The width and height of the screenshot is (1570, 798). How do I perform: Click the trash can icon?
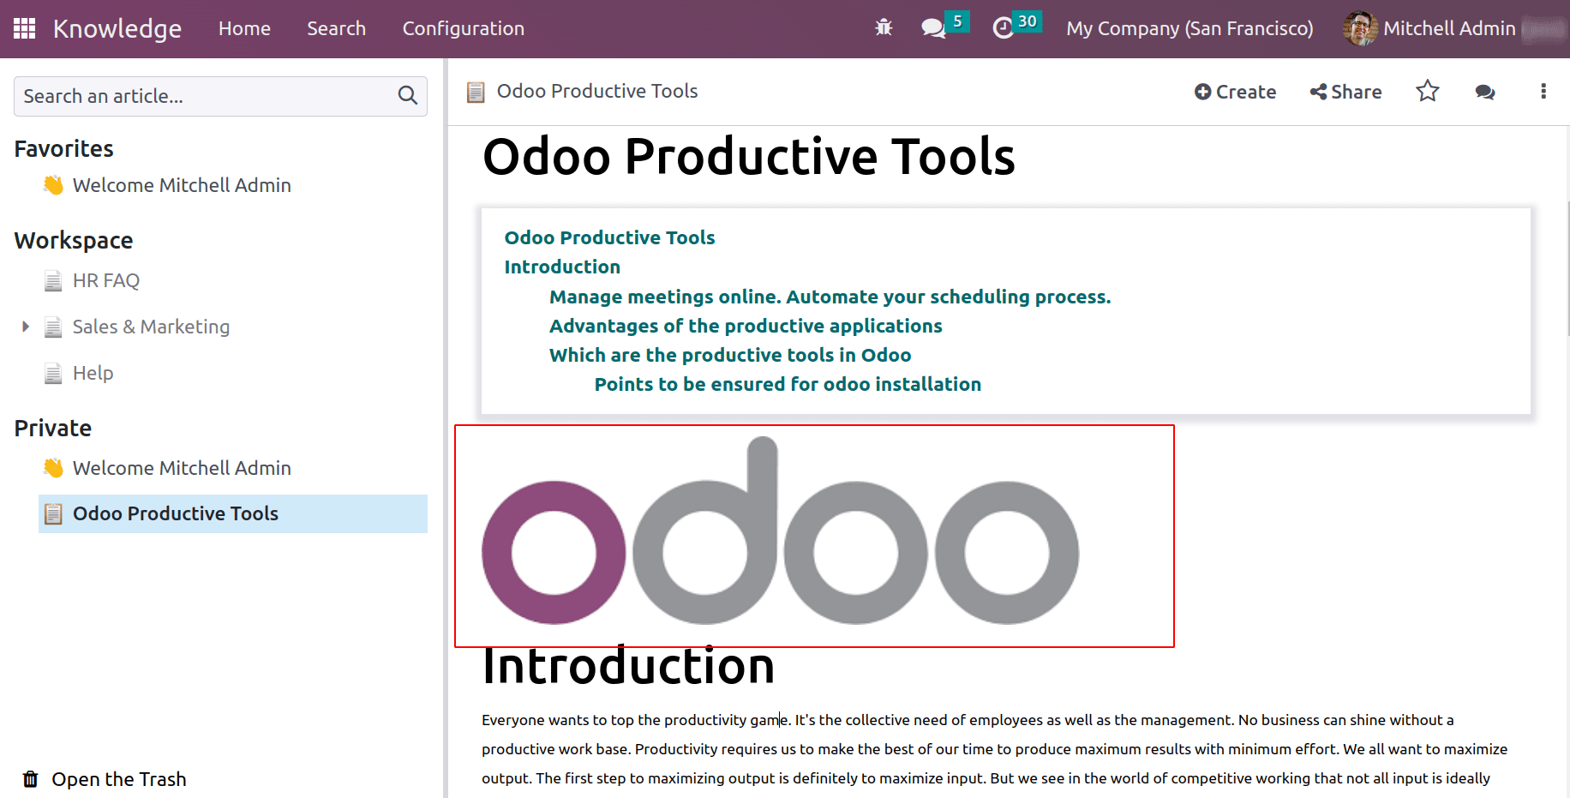(31, 779)
